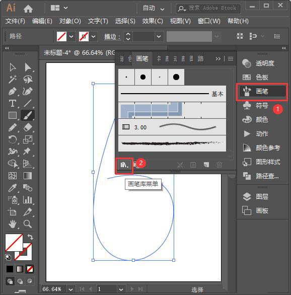Viewport: 291px width, 295px height.
Task: Select the Magic Wand tool
Action: coord(13,79)
